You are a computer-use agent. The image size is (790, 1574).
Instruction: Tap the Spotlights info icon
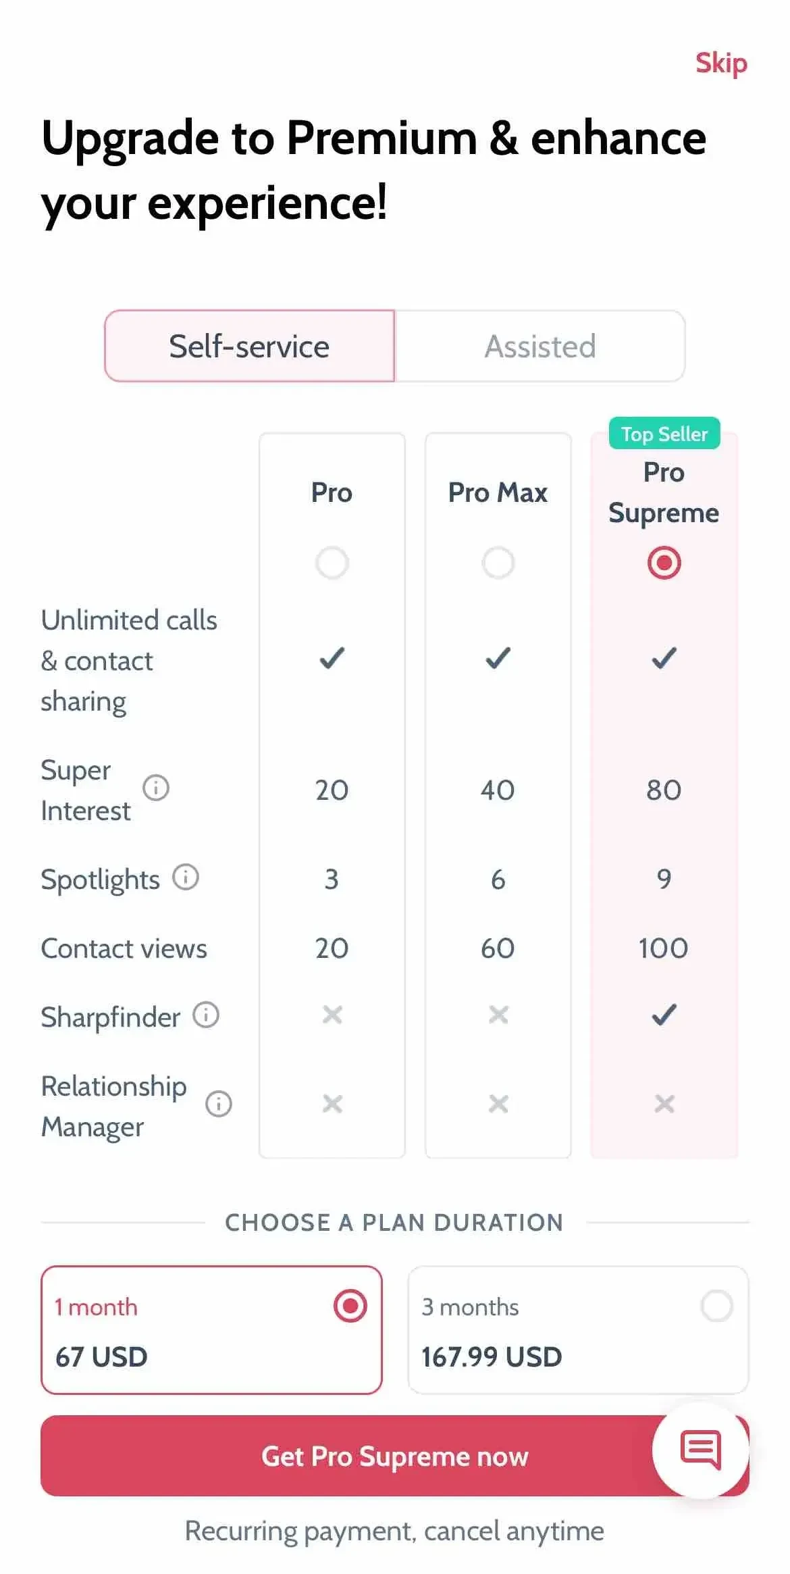pyautogui.click(x=186, y=878)
